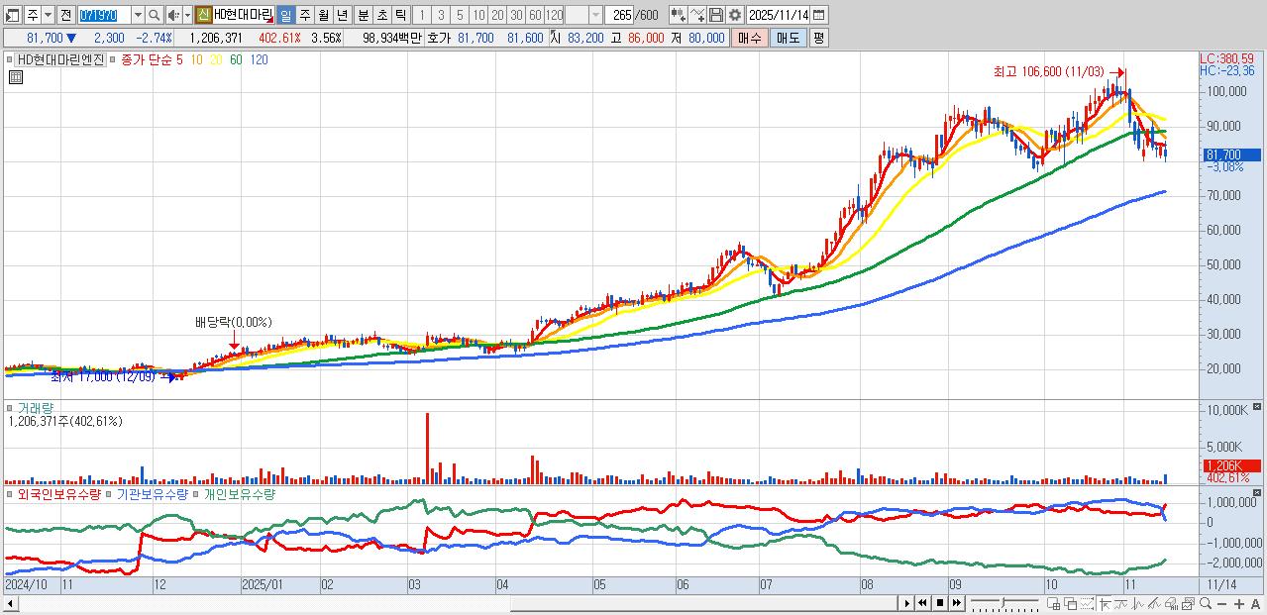This screenshot has width=1267, height=615.
Task: Choose interval 60 button
Action: point(535,15)
